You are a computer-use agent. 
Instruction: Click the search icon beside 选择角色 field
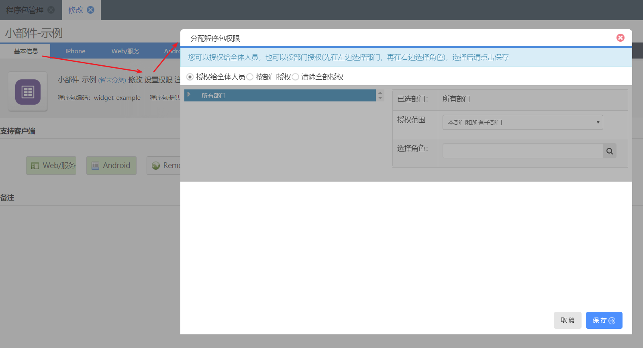609,151
